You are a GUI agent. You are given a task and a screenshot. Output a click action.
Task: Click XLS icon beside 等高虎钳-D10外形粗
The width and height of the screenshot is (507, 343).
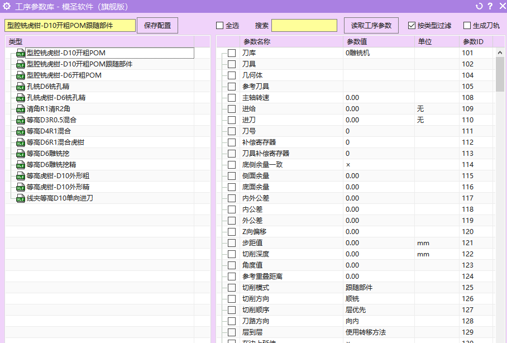click(x=20, y=176)
